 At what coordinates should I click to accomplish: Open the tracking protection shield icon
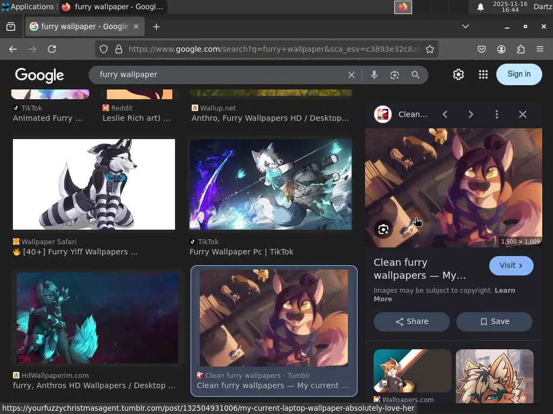(x=103, y=49)
